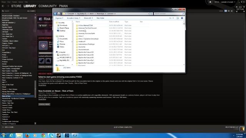Open the Desktop favorite in Explorer
The image size is (246, 138).
pos(62,31)
